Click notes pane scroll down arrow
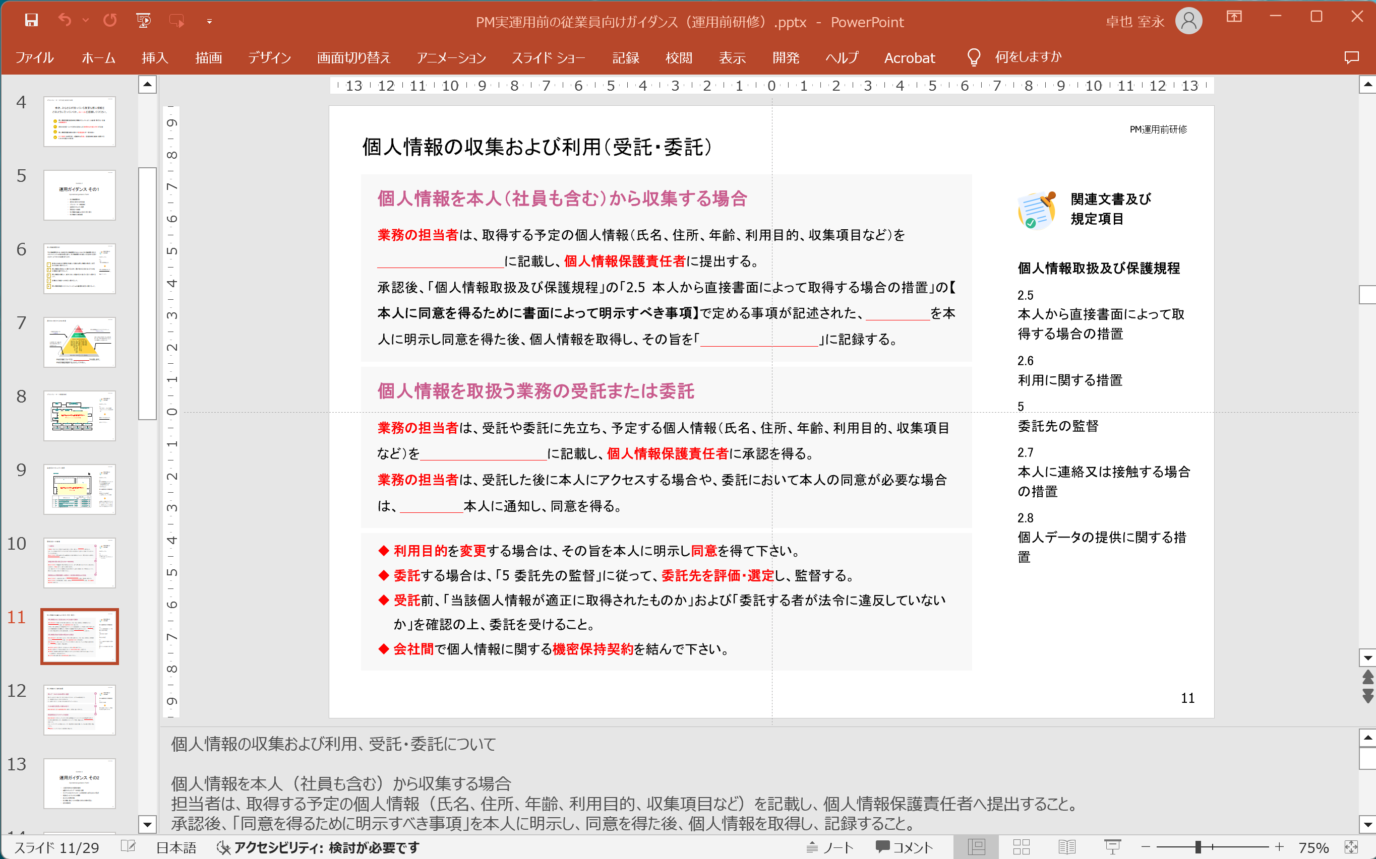This screenshot has width=1376, height=859. pyautogui.click(x=1367, y=824)
